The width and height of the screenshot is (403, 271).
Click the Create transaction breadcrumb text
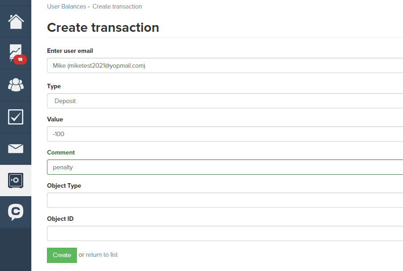(117, 6)
